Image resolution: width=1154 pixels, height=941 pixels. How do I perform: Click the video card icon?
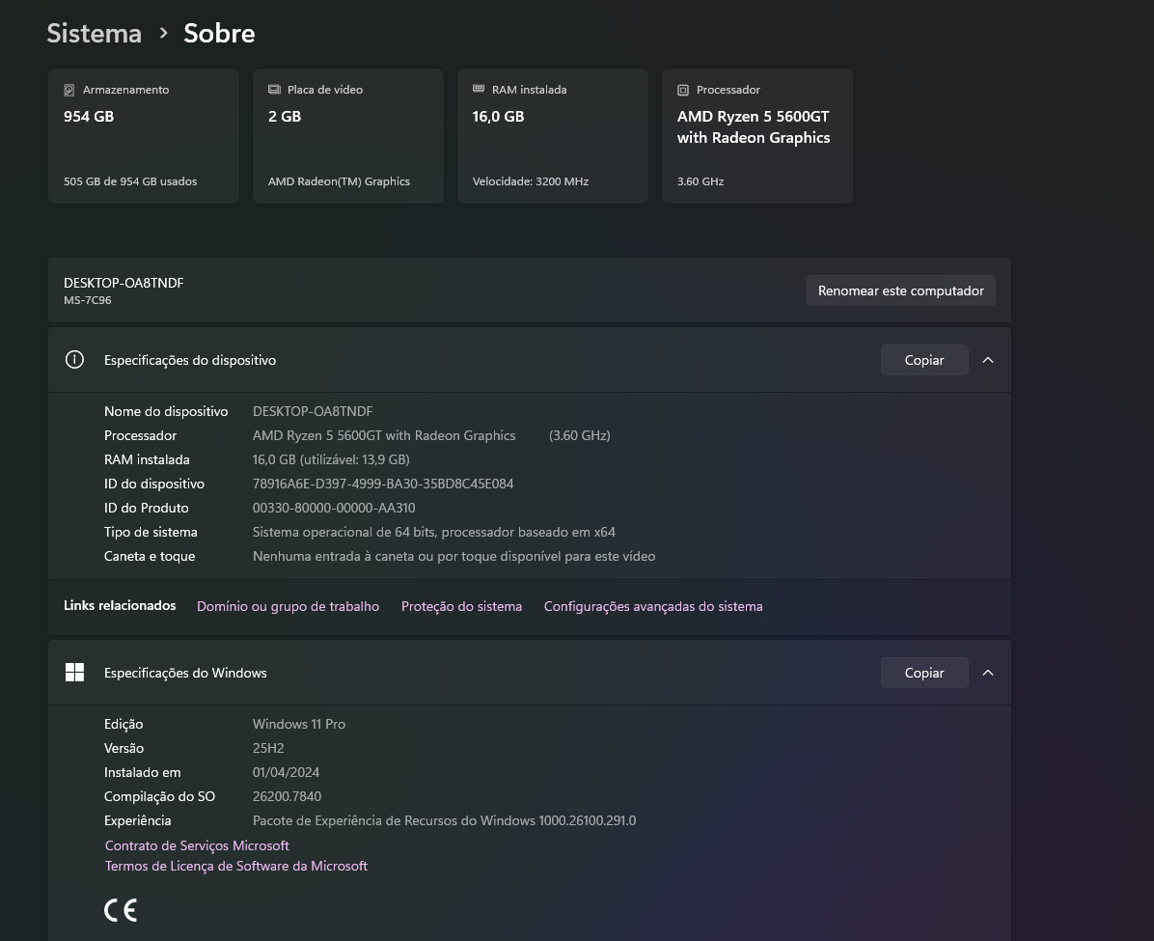274,90
